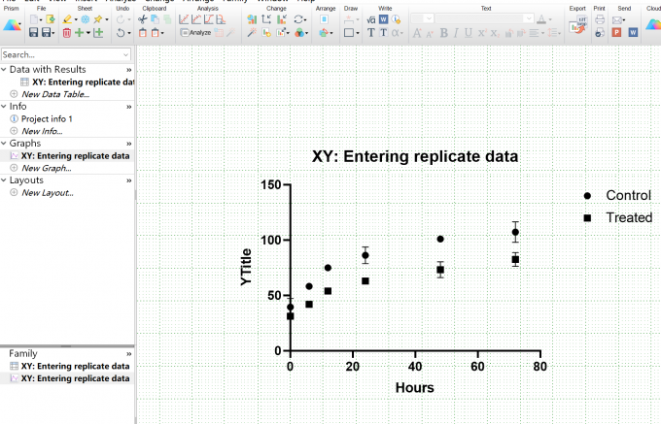Toggle Underline text formatting
Screen dimensions: 661x424
[x=468, y=33]
